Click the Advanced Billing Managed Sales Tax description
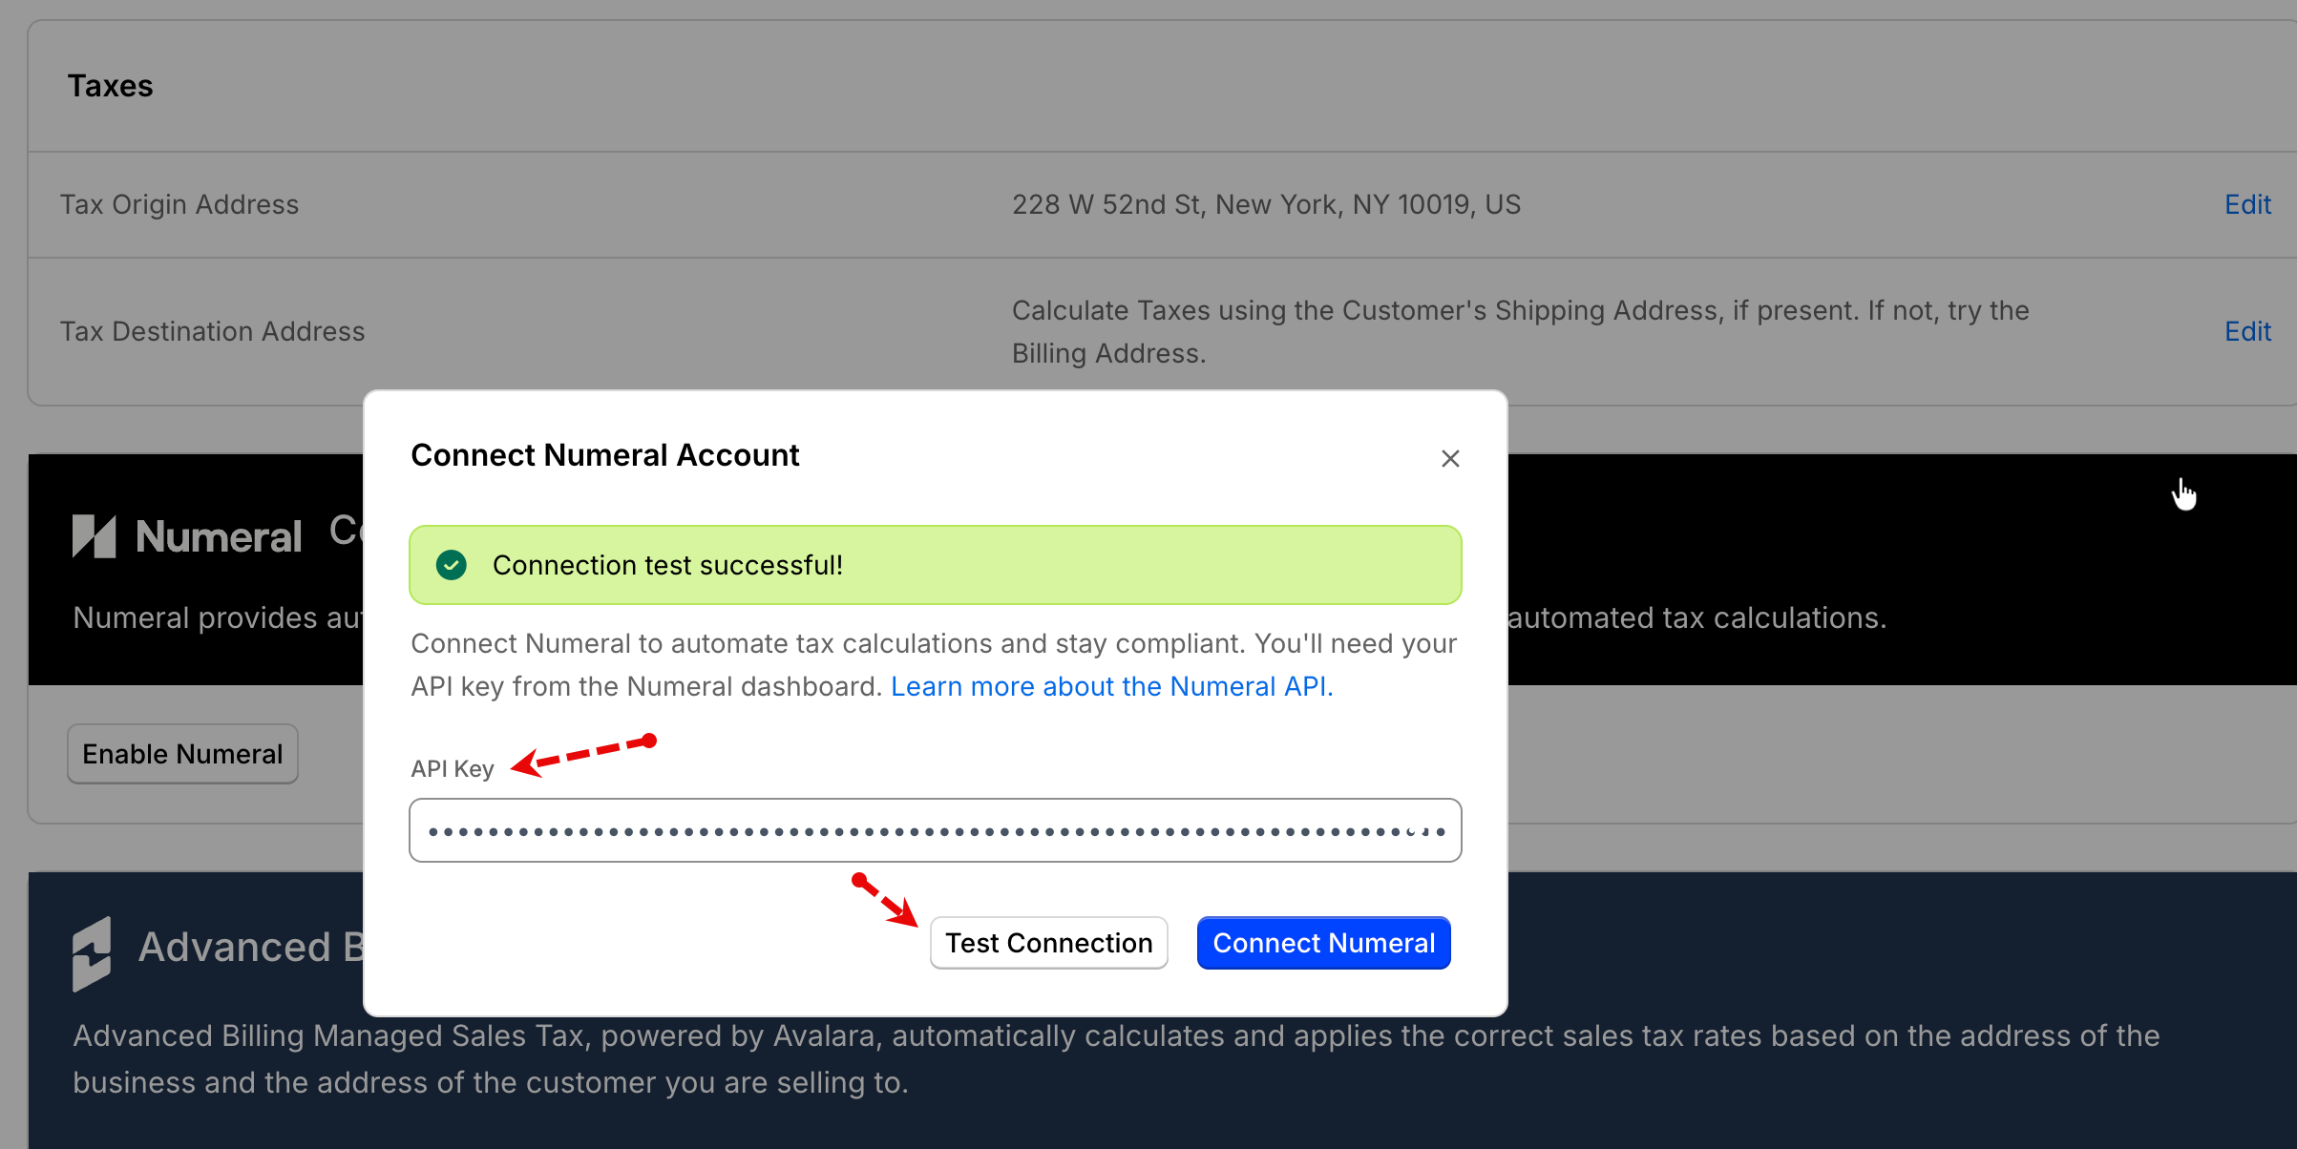This screenshot has height=1149, width=2297. click(1115, 1058)
